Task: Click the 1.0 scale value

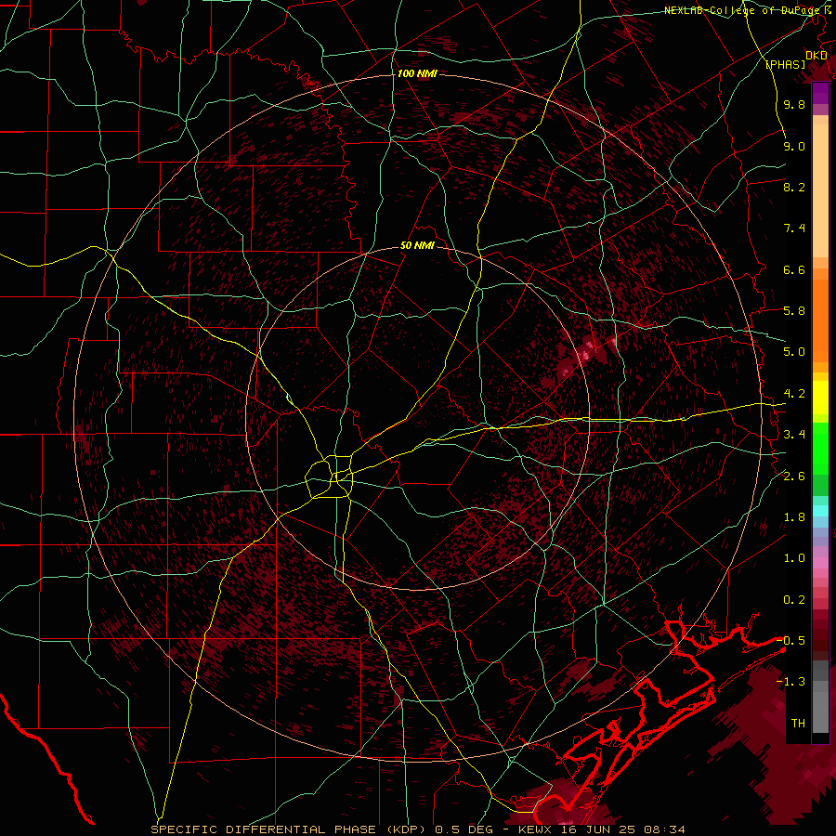Action: coord(794,558)
